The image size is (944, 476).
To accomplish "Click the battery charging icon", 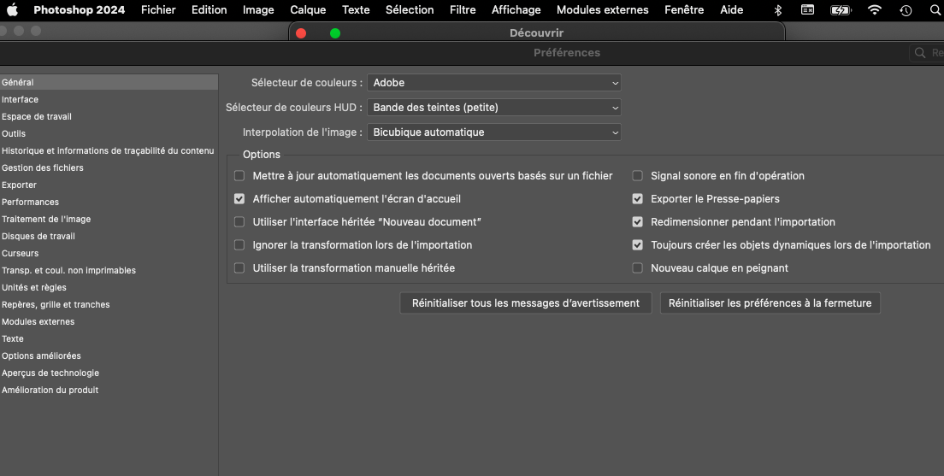I will point(841,10).
